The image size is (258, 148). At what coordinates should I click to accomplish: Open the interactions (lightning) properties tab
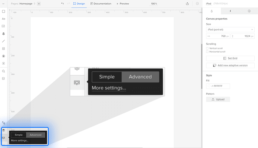(230, 11)
